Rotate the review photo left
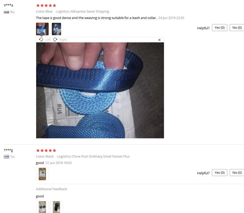This screenshot has height=213, width=244. [45, 40]
